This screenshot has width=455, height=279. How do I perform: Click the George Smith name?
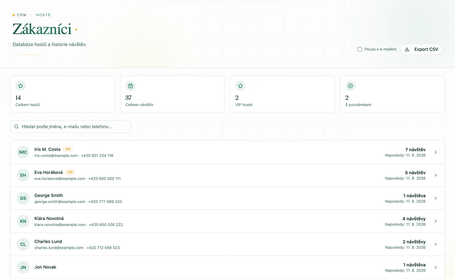(x=49, y=195)
